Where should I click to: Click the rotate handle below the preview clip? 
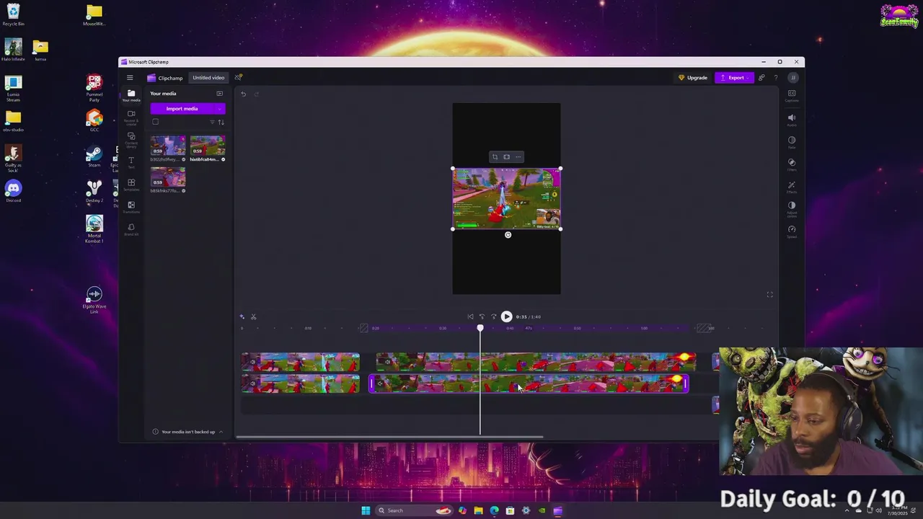[x=508, y=235]
